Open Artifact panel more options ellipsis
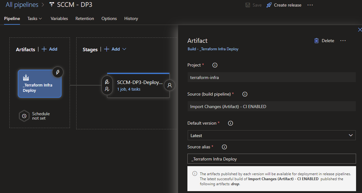The width and height of the screenshot is (362, 193). coord(343,41)
